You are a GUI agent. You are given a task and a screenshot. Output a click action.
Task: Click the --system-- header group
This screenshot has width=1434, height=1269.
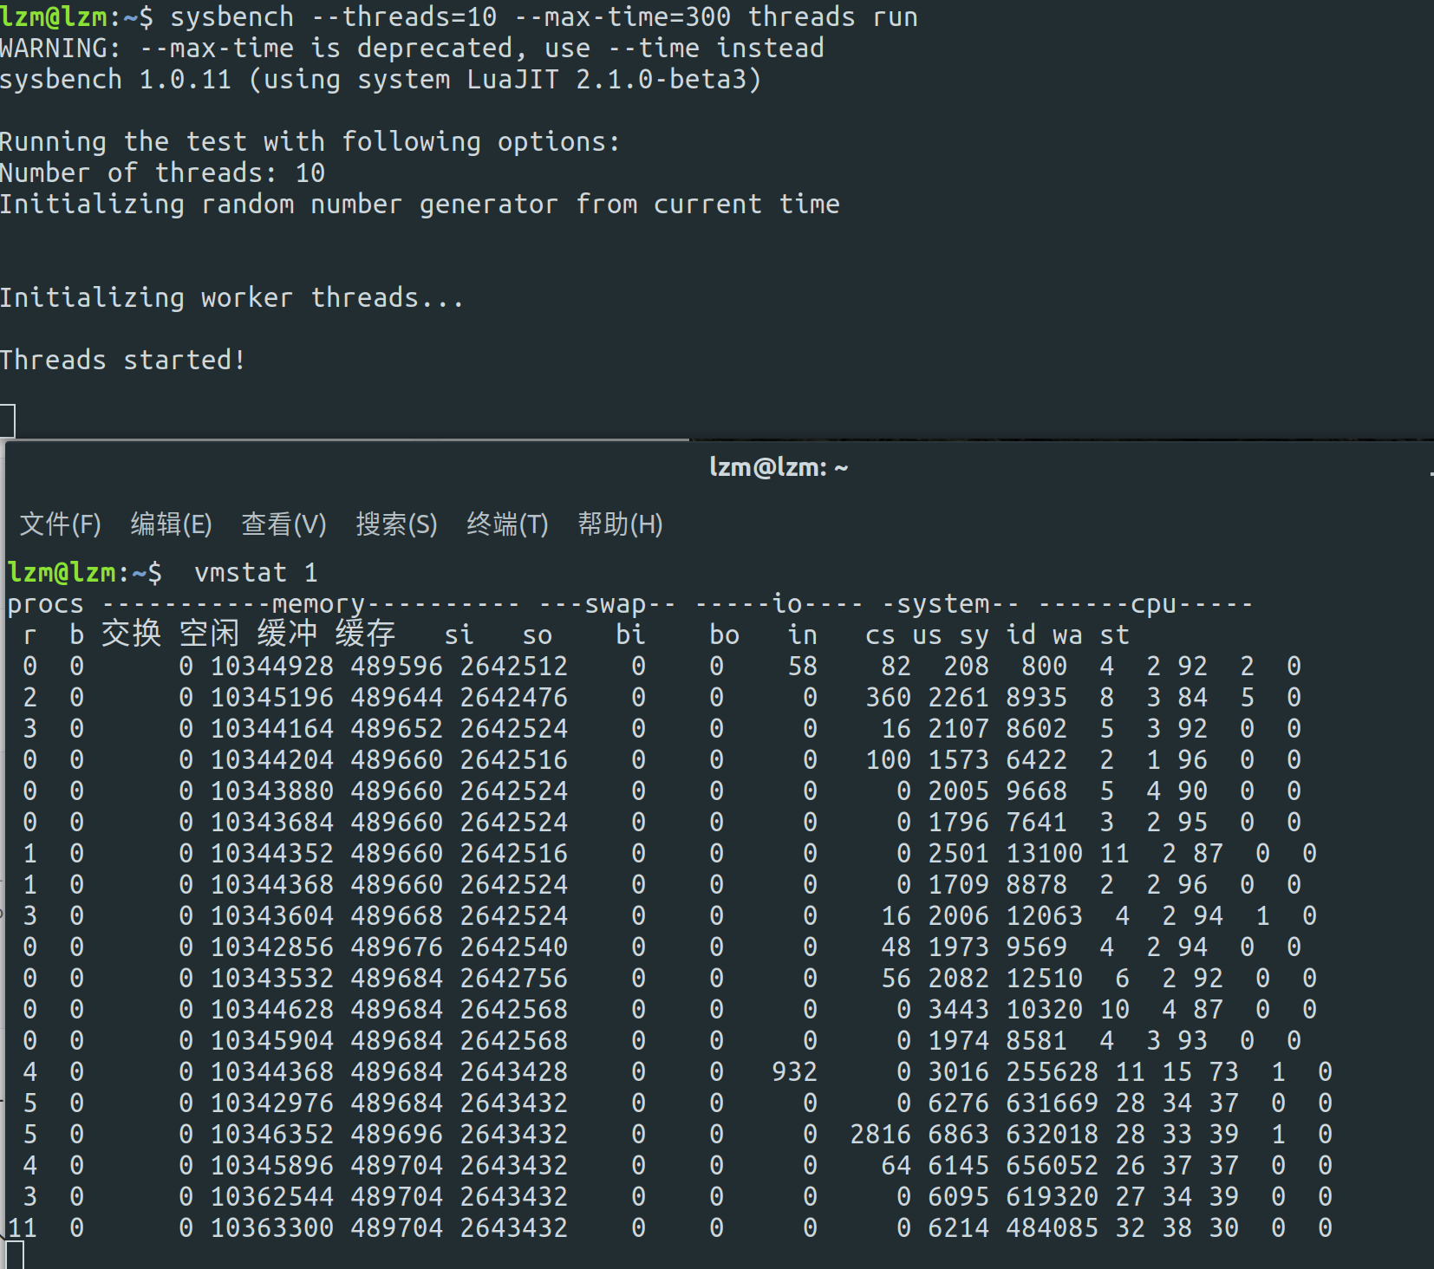[x=951, y=603]
